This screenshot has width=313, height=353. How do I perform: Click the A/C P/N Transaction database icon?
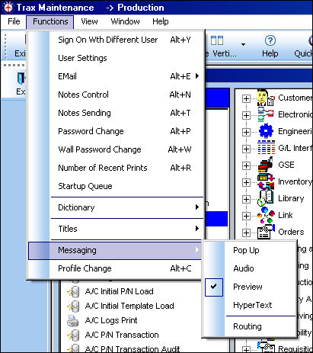click(x=73, y=335)
